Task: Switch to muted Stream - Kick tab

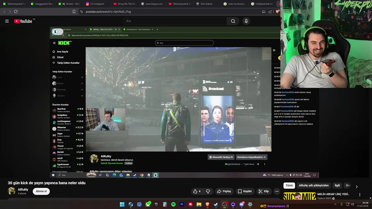Action: coord(69,4)
